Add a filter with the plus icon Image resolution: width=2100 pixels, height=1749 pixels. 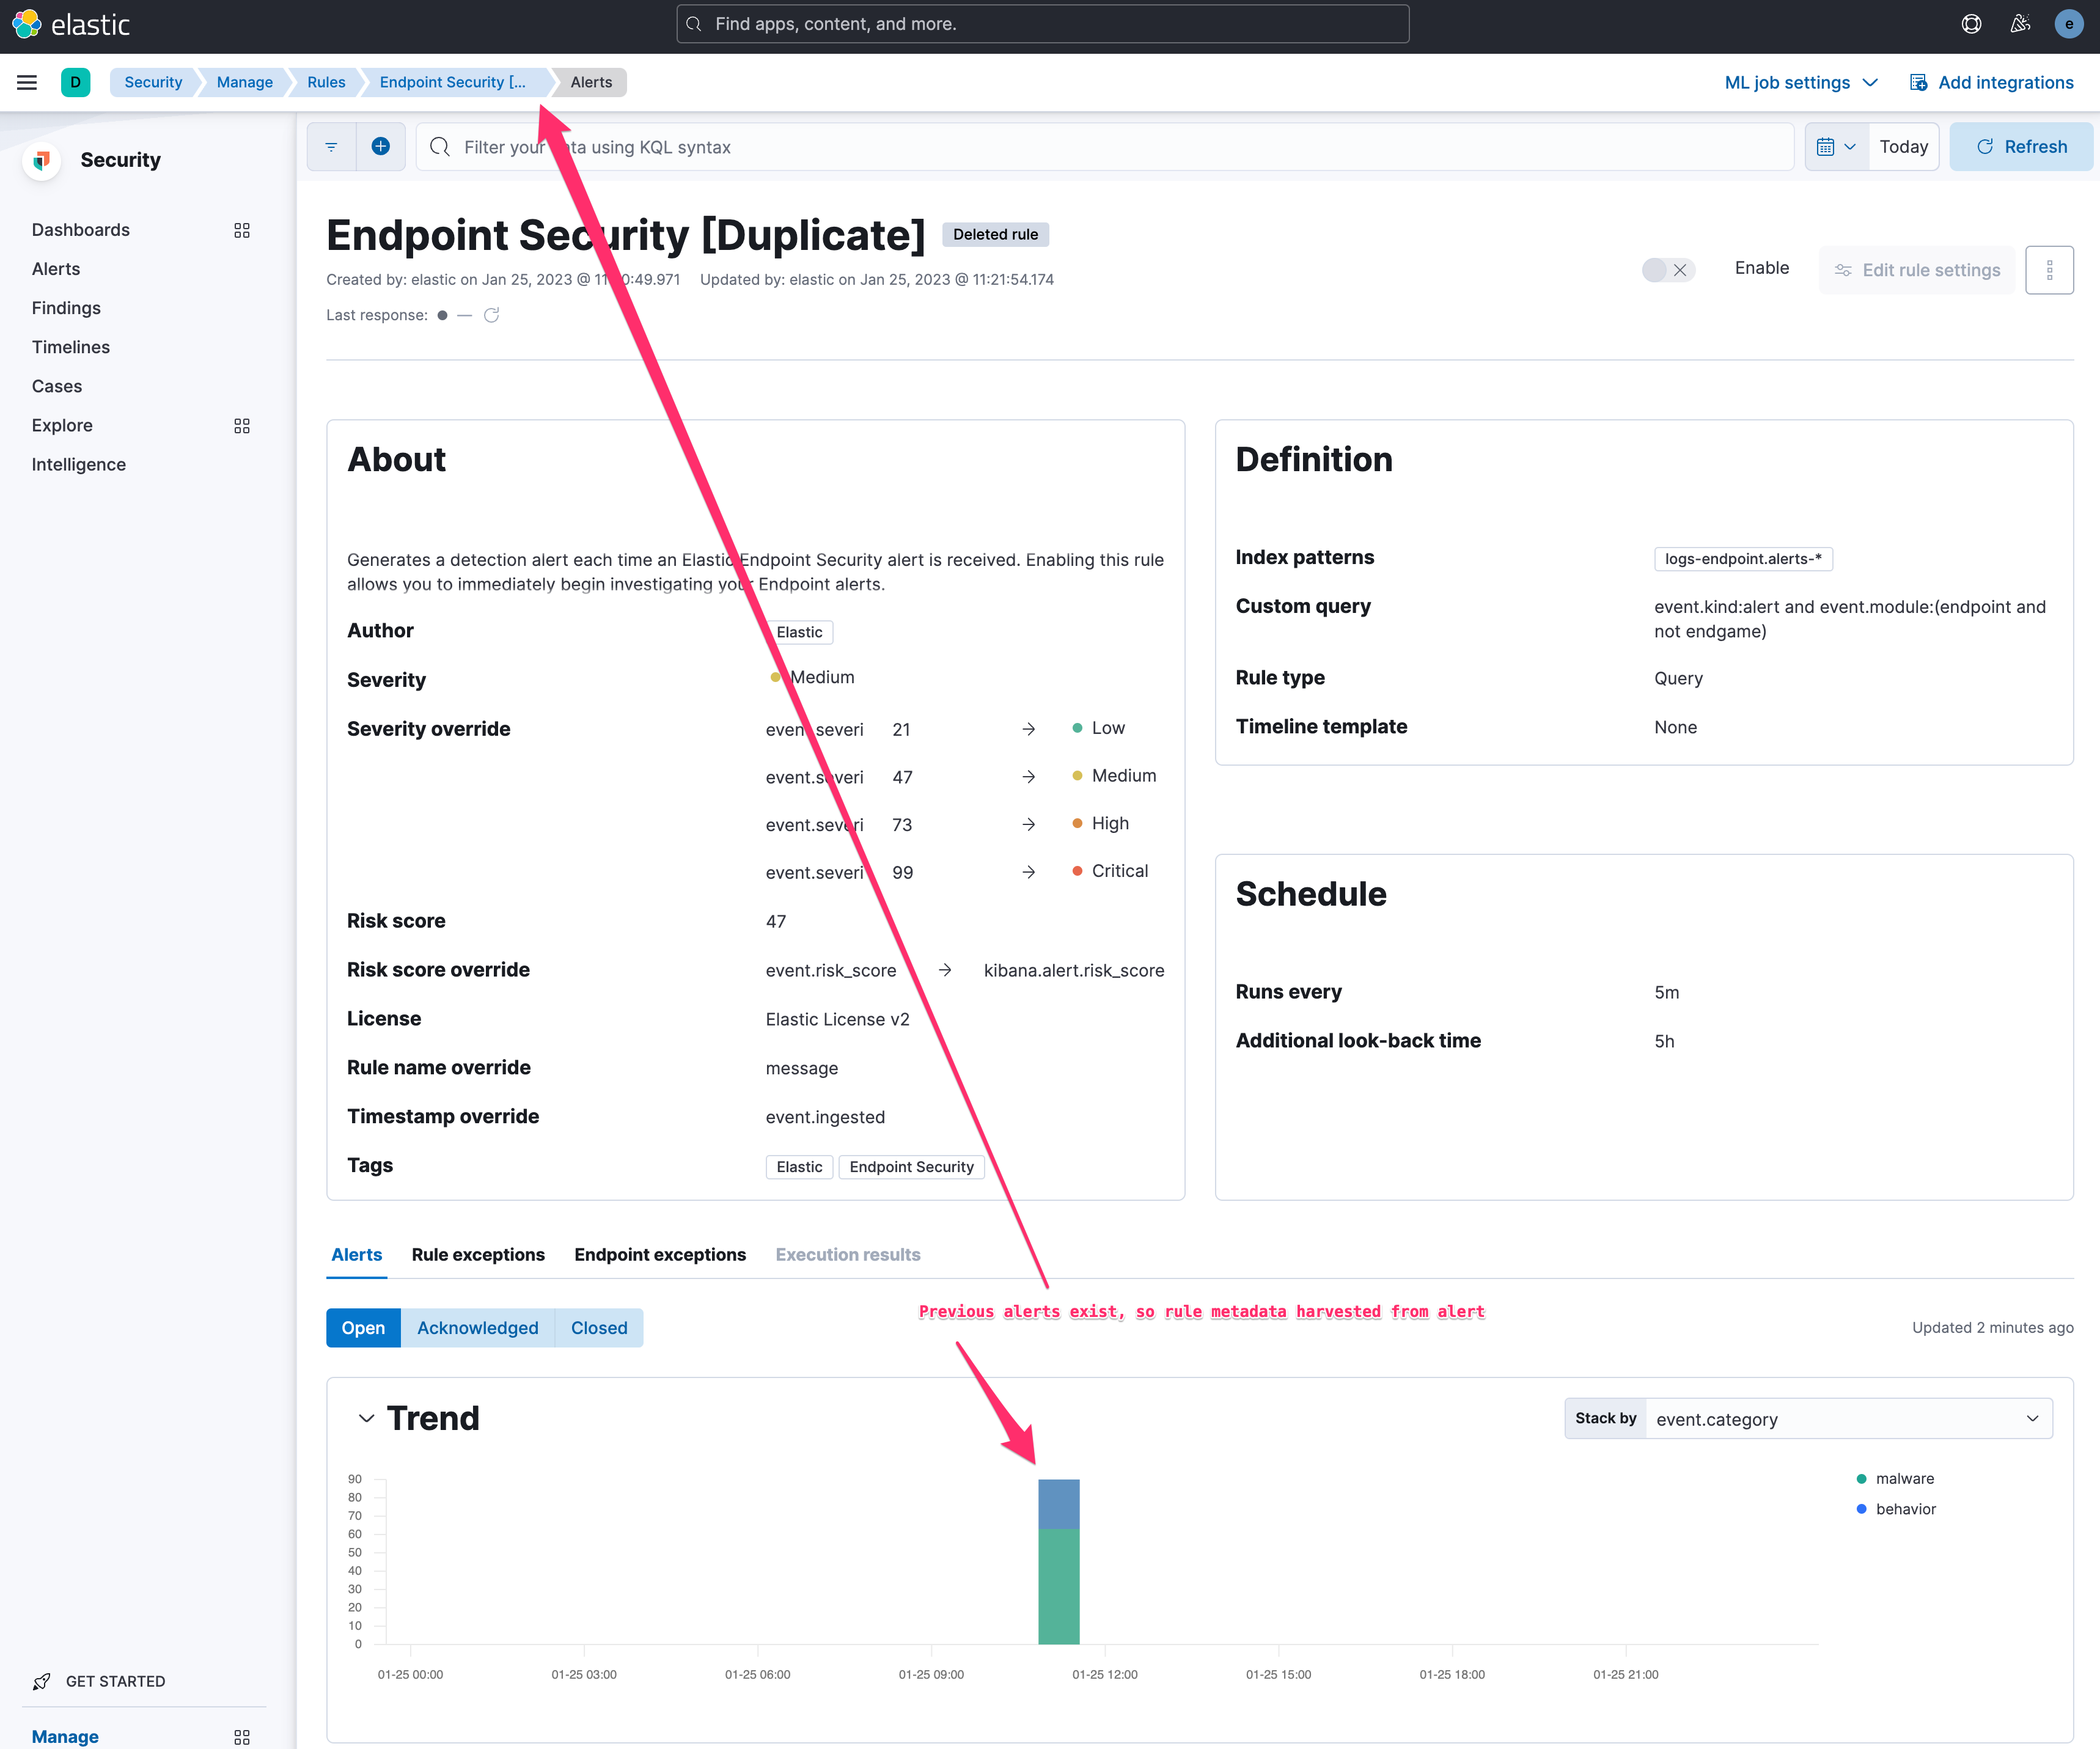[x=381, y=146]
